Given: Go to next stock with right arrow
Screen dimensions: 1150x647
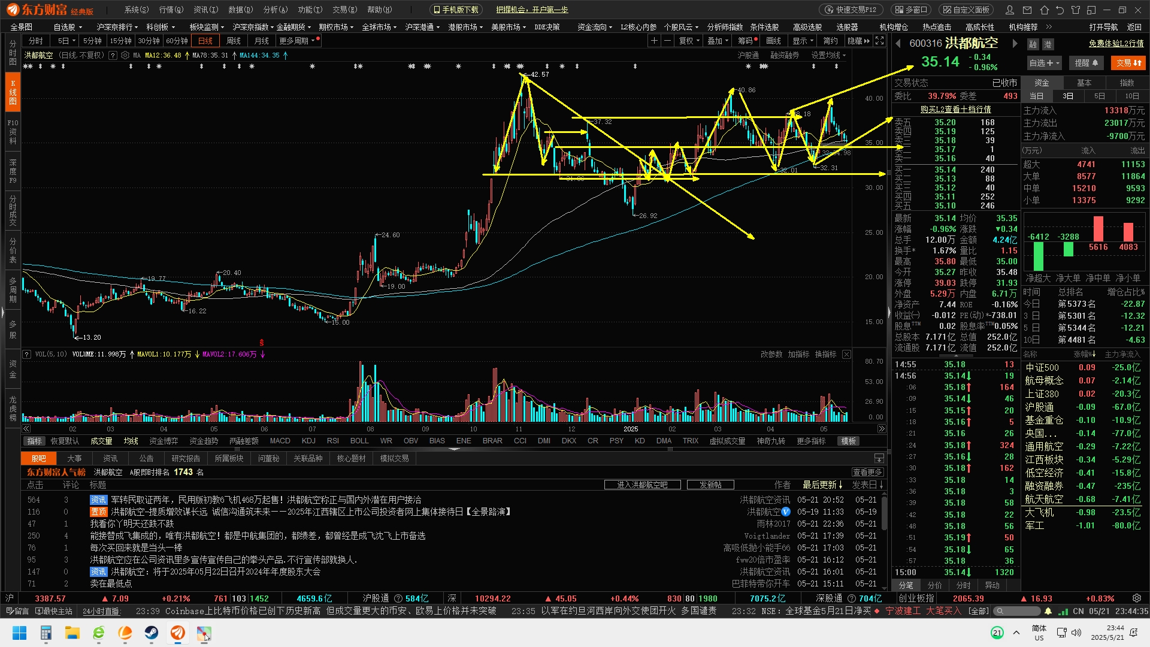Looking at the screenshot, I should coord(1015,44).
